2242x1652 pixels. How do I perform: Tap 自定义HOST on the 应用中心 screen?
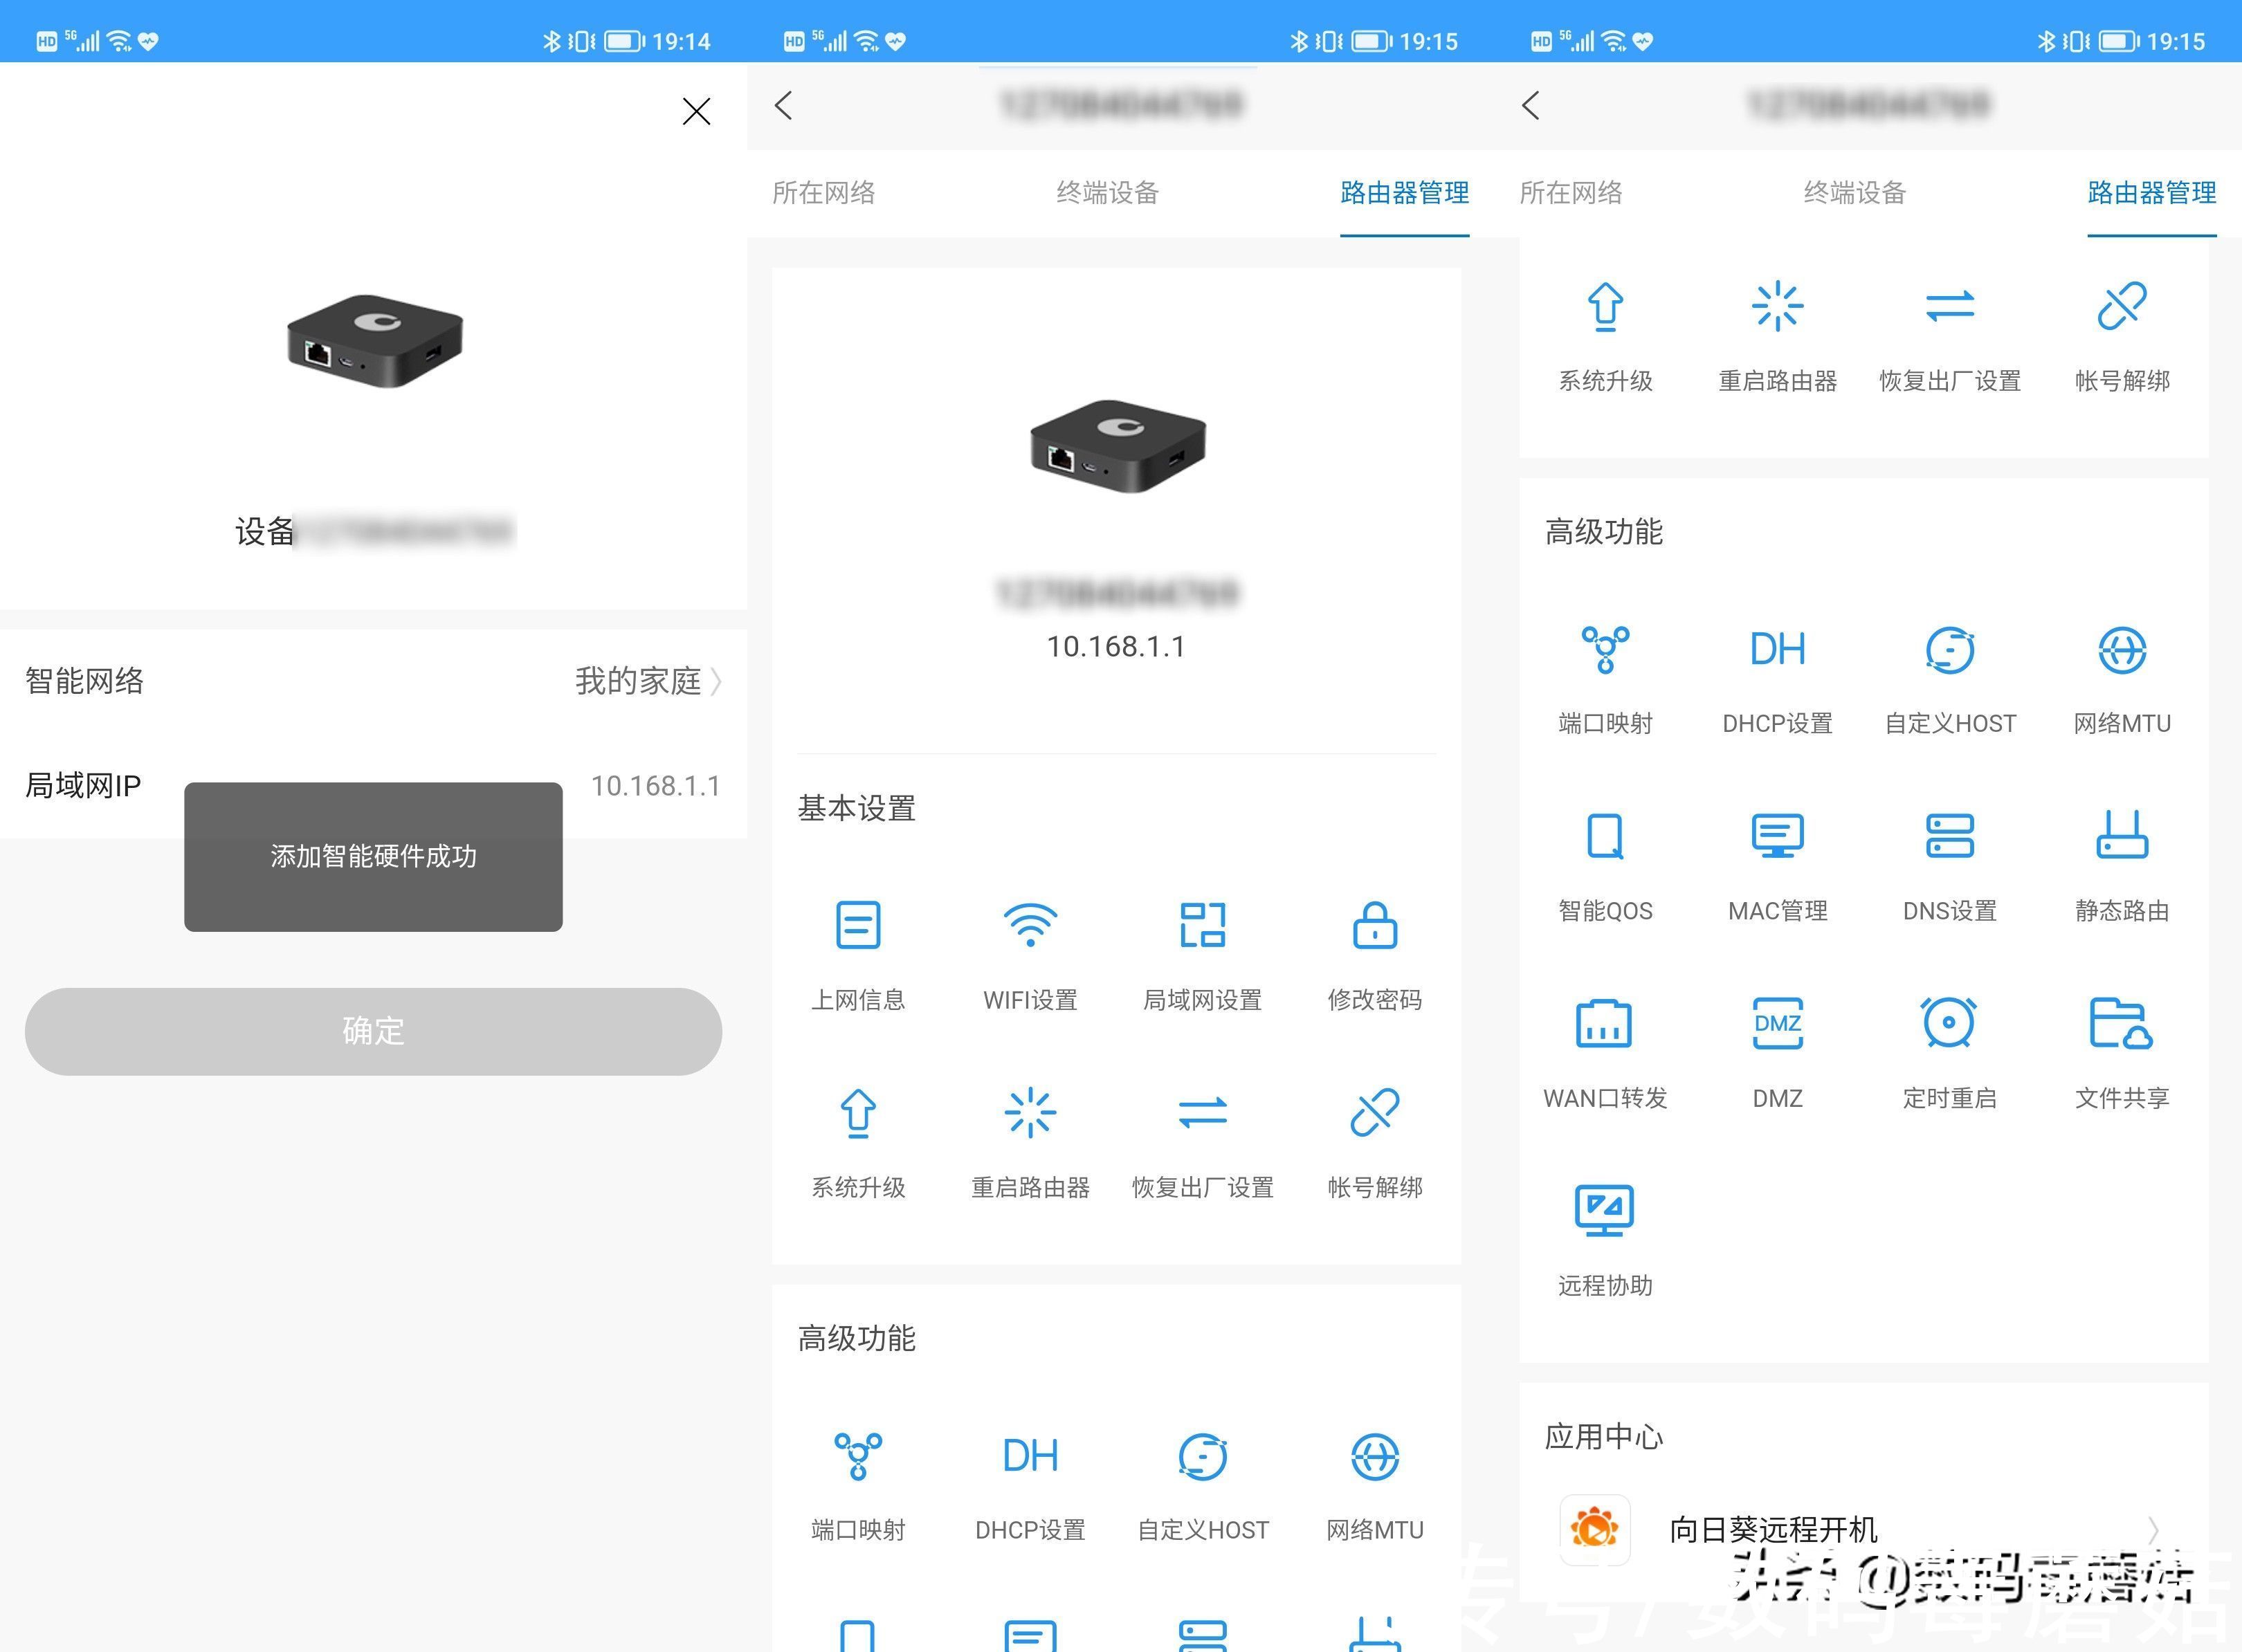(1949, 680)
